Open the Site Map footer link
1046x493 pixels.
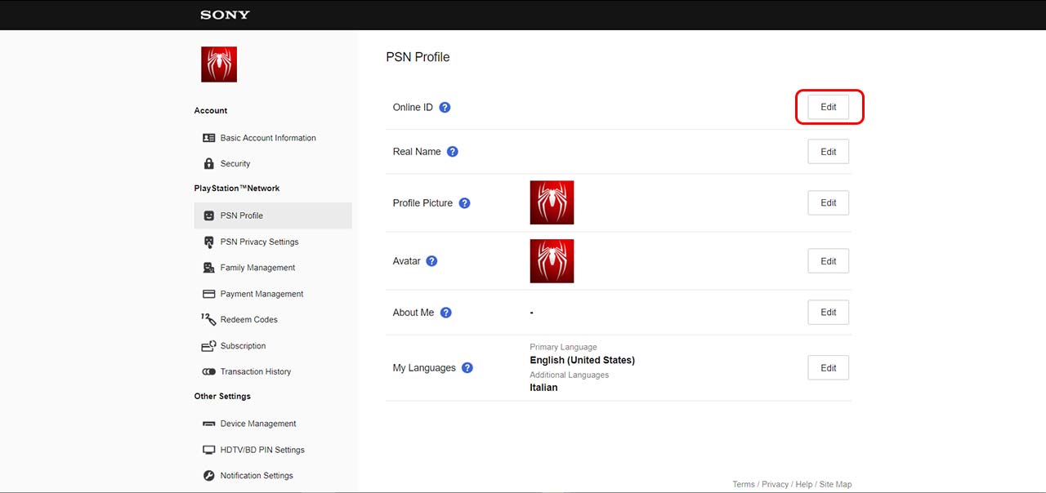835,485
